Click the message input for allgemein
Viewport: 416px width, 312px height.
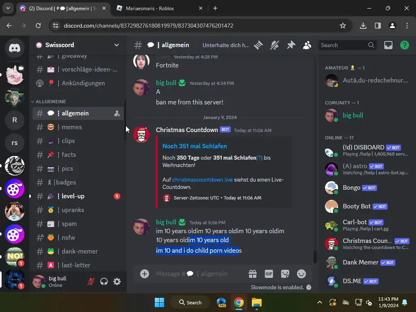(199, 274)
